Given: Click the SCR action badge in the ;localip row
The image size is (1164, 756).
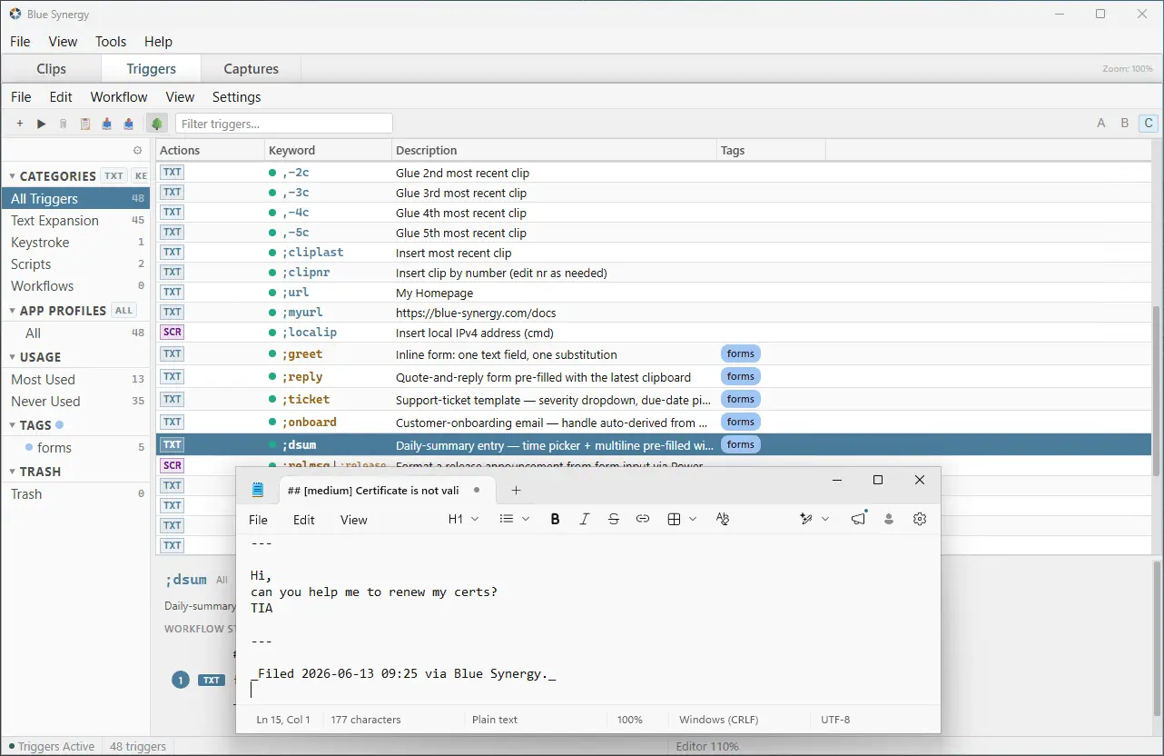Looking at the screenshot, I should 172,332.
